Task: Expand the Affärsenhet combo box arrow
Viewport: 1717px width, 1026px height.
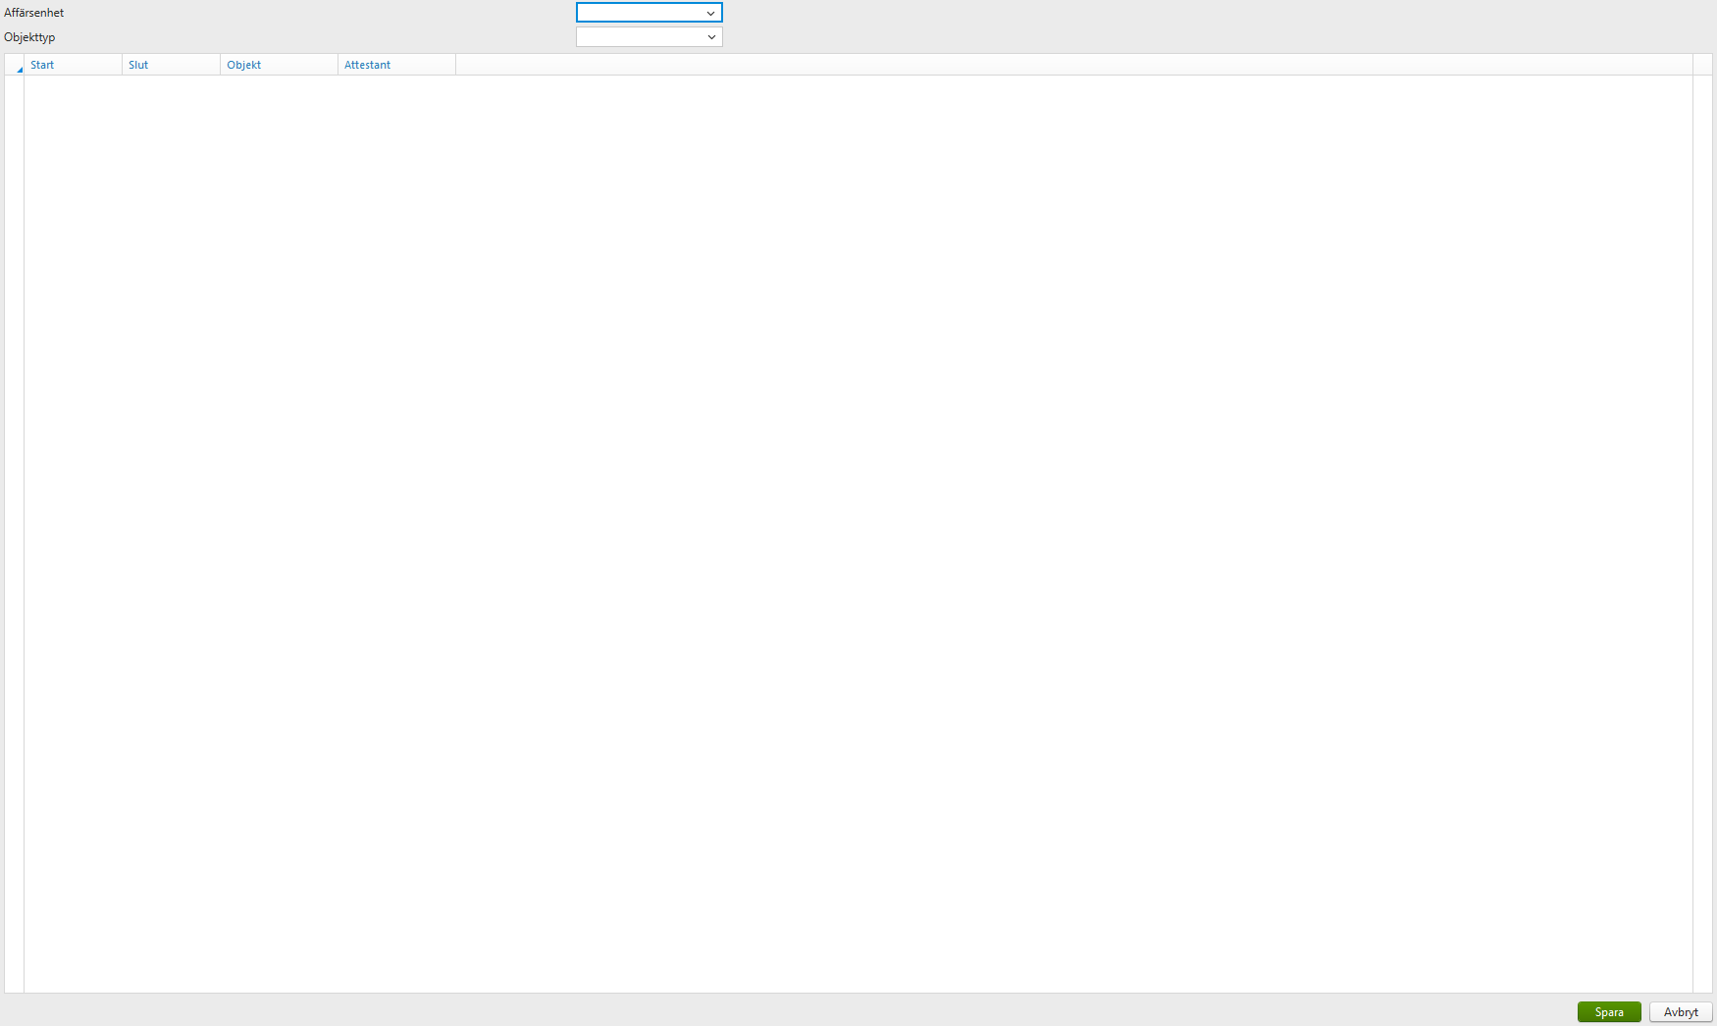Action: [711, 12]
